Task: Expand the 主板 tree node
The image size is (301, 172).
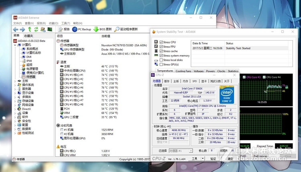Action: tap(15, 81)
